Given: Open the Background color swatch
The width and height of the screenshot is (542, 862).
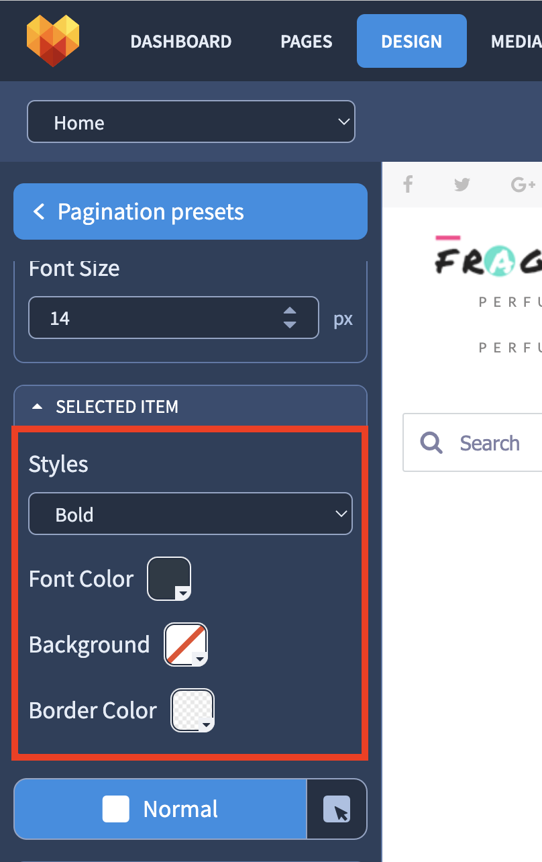Looking at the screenshot, I should click(x=186, y=644).
